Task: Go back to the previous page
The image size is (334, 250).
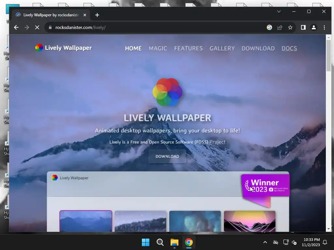Action: [x=16, y=27]
